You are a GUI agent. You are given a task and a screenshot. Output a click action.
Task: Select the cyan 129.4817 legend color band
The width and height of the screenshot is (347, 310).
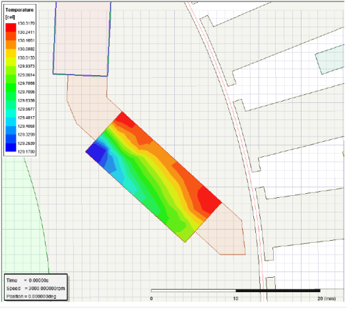point(11,113)
